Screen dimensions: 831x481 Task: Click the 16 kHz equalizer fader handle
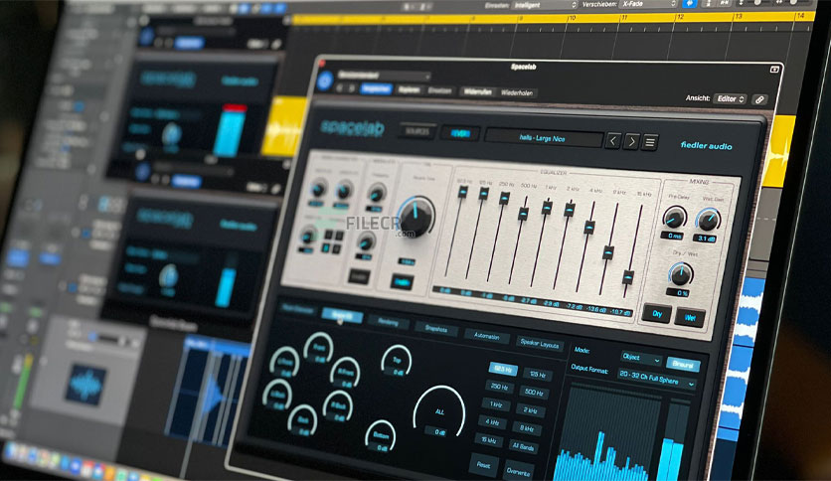tap(628, 276)
